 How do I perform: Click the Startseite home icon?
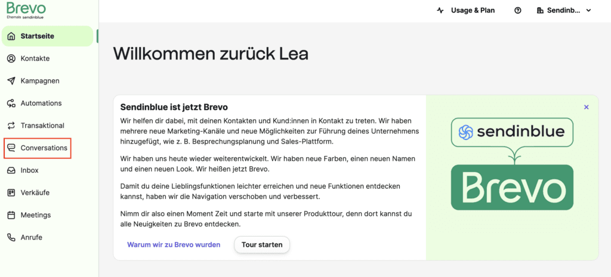(11, 36)
